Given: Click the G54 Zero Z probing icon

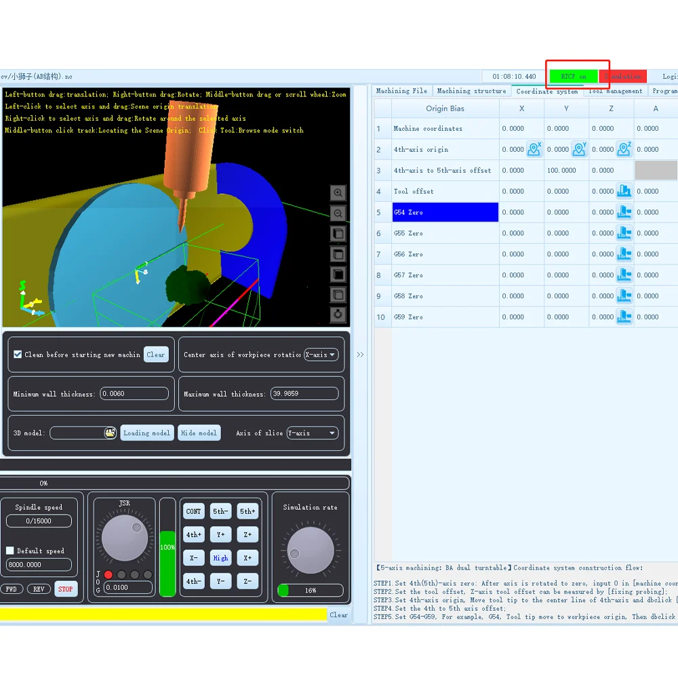Looking at the screenshot, I should coord(624,212).
